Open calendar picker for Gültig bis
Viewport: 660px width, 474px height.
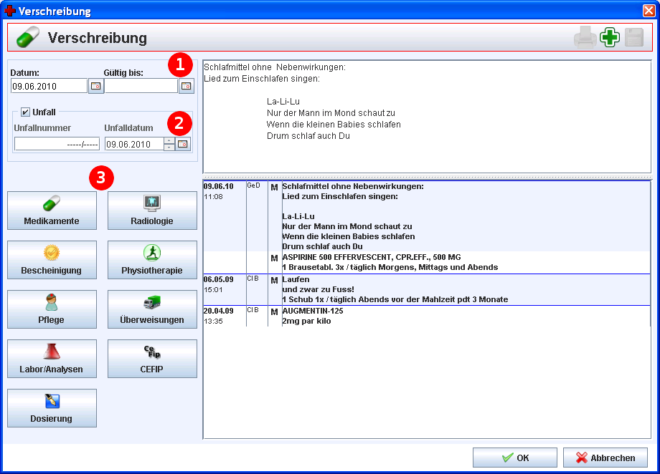pos(186,86)
